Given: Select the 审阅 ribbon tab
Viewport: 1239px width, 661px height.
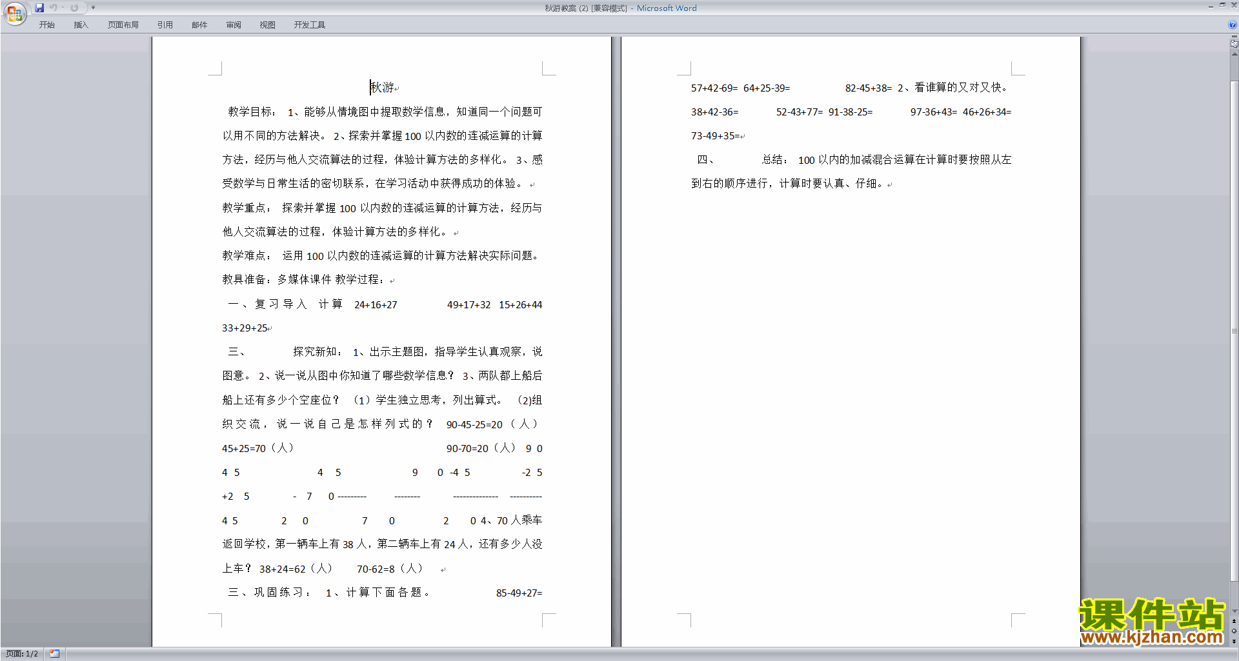Looking at the screenshot, I should [x=234, y=25].
